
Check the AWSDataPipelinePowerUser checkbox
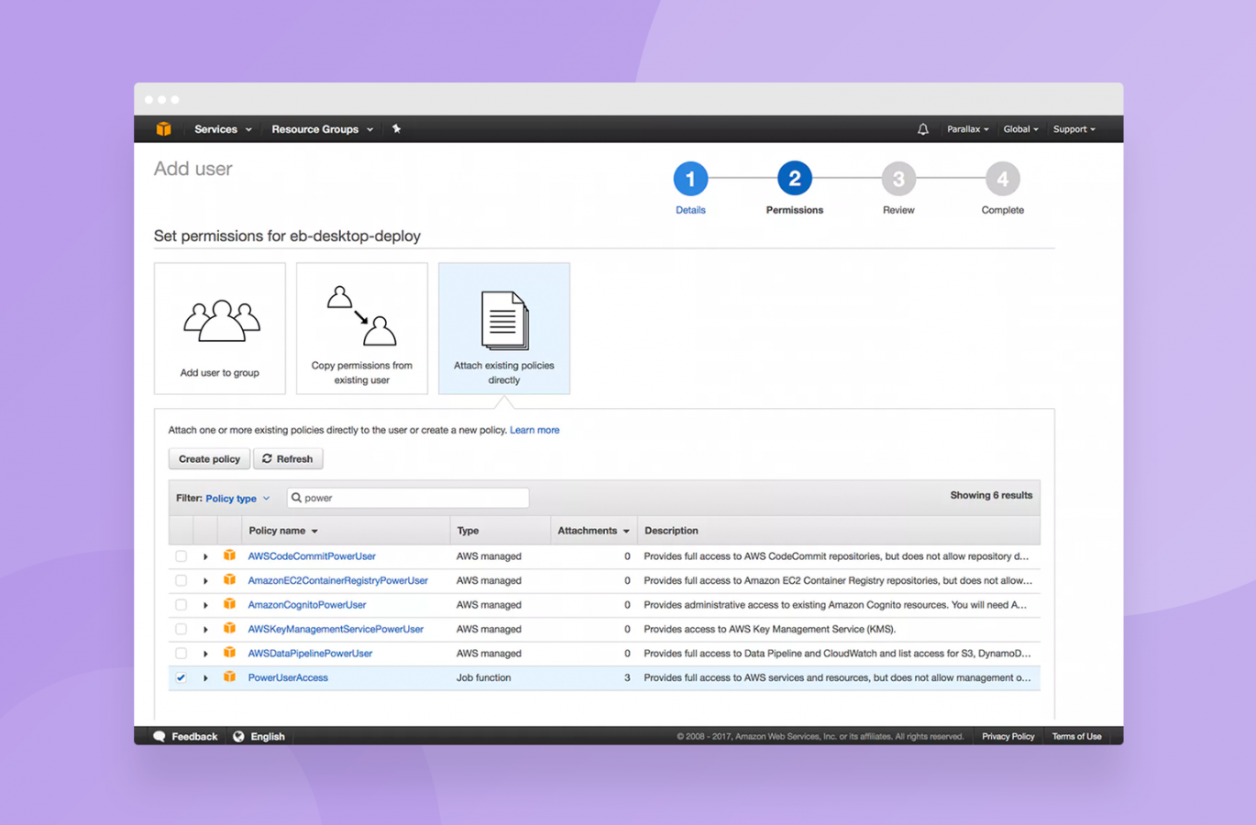click(181, 654)
